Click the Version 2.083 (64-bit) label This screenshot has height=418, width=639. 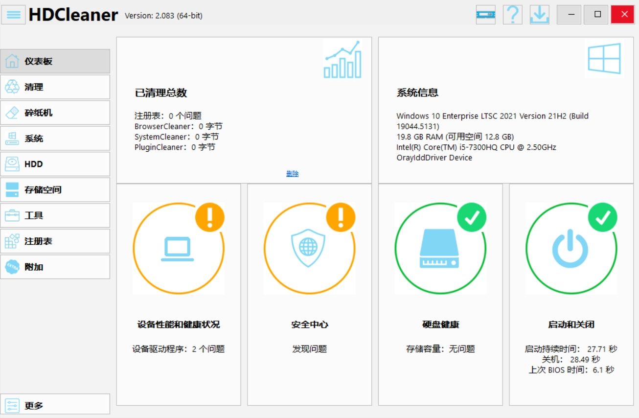point(163,16)
